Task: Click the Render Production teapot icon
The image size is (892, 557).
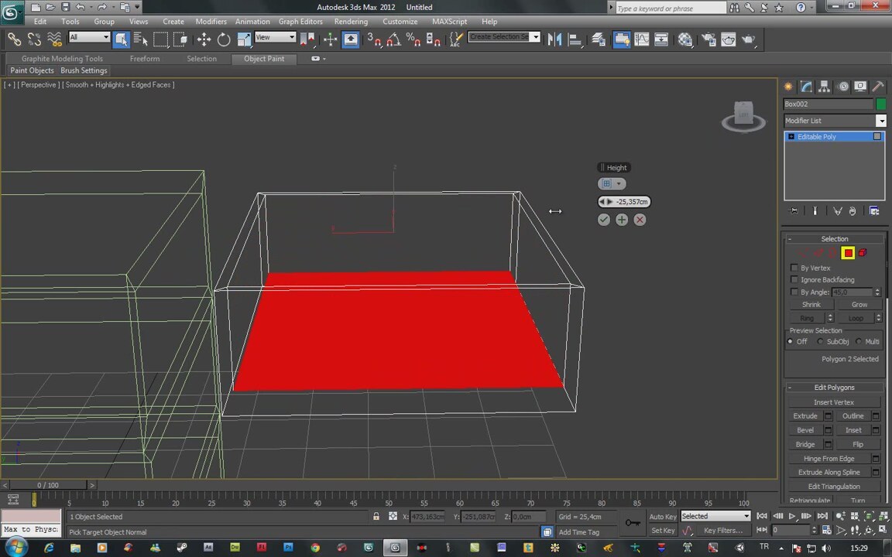Action: pyautogui.click(x=748, y=39)
